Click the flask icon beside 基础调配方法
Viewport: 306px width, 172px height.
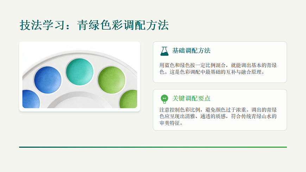(x=164, y=51)
